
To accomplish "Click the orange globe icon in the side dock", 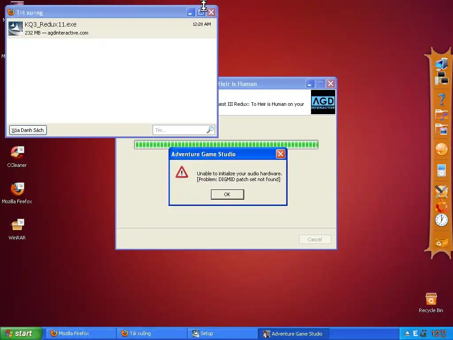I will pos(441,150).
